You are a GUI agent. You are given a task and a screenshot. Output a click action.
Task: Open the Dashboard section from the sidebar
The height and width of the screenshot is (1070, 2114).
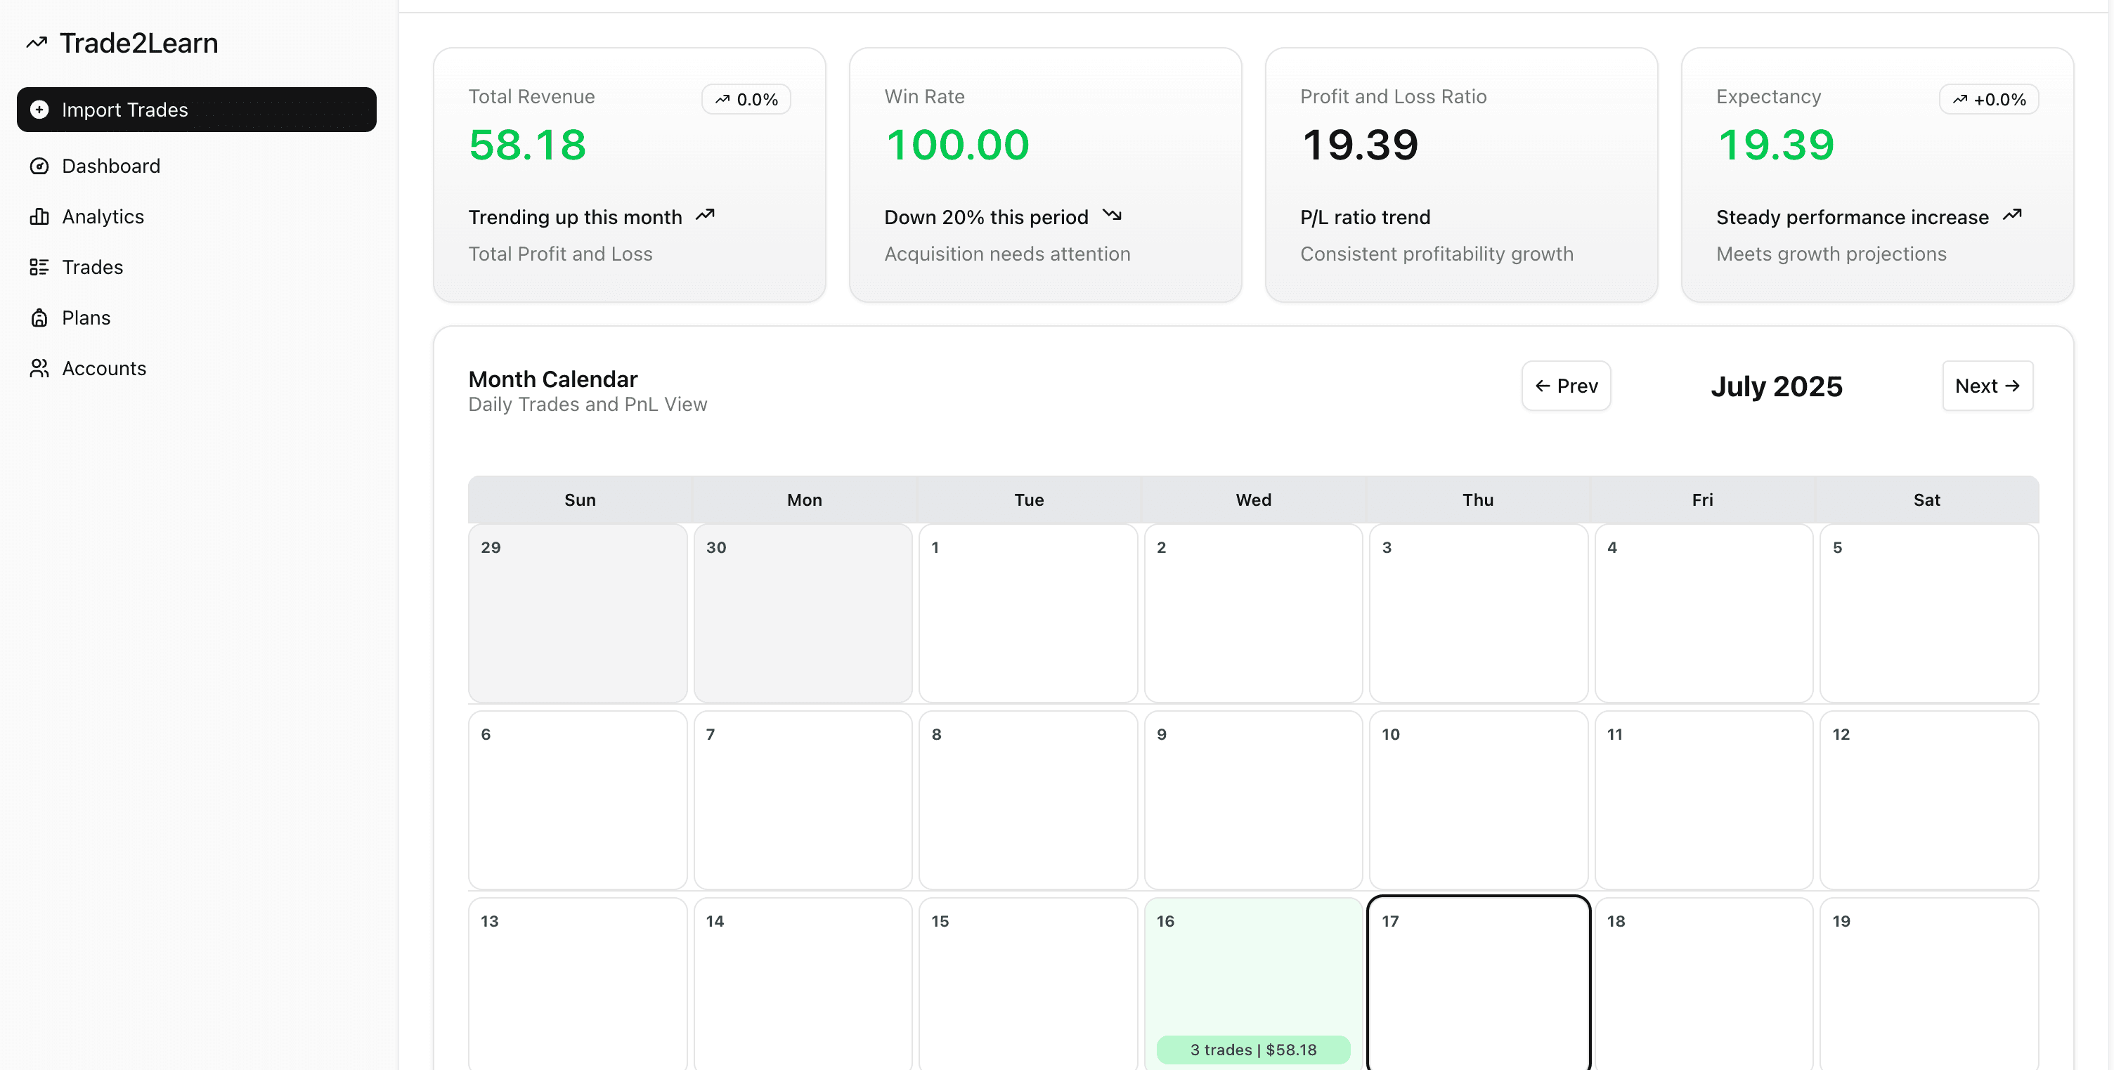(x=111, y=166)
